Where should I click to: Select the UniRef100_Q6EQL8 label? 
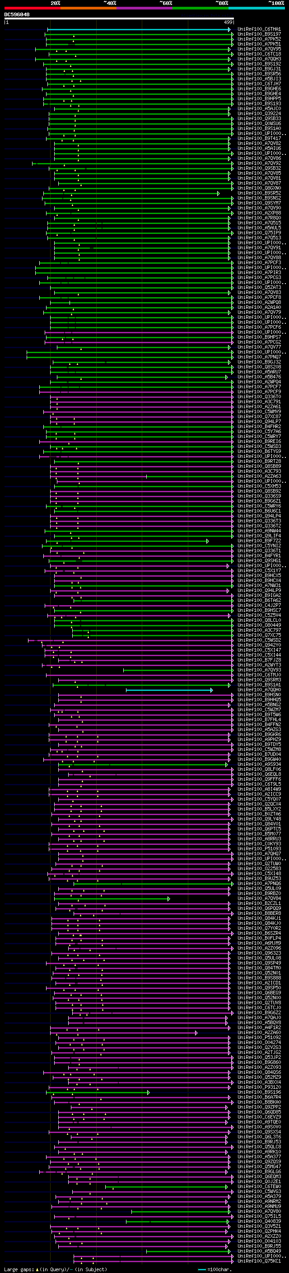pos(259,774)
